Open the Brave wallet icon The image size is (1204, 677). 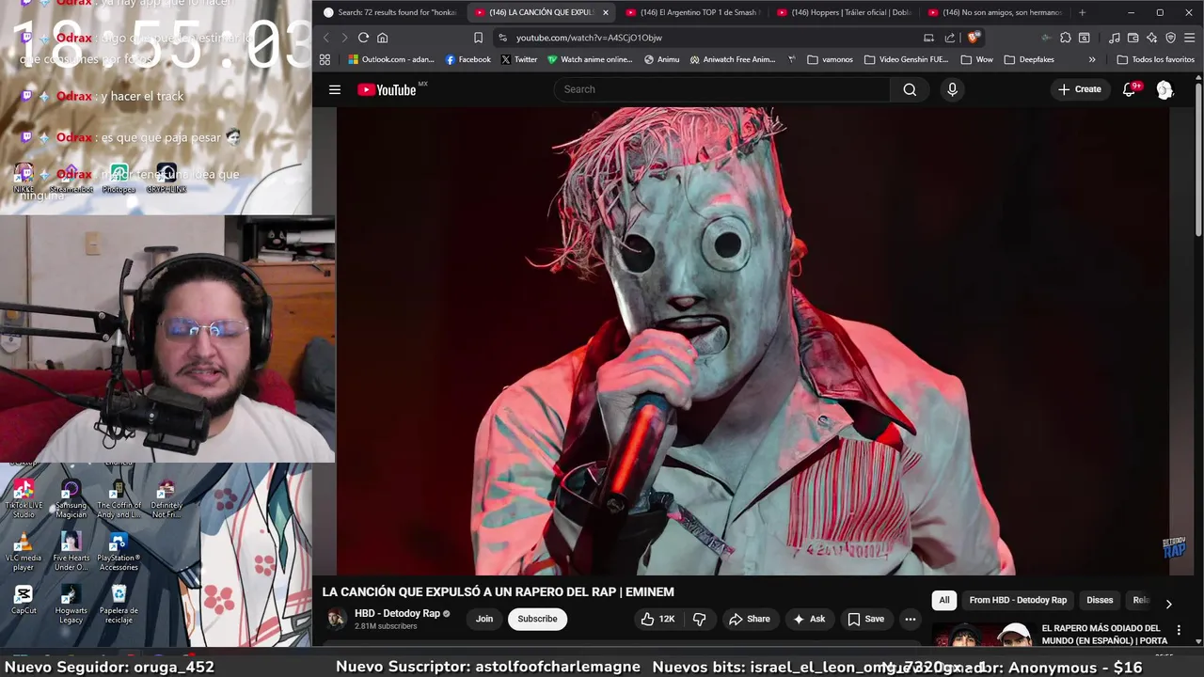1133,38
